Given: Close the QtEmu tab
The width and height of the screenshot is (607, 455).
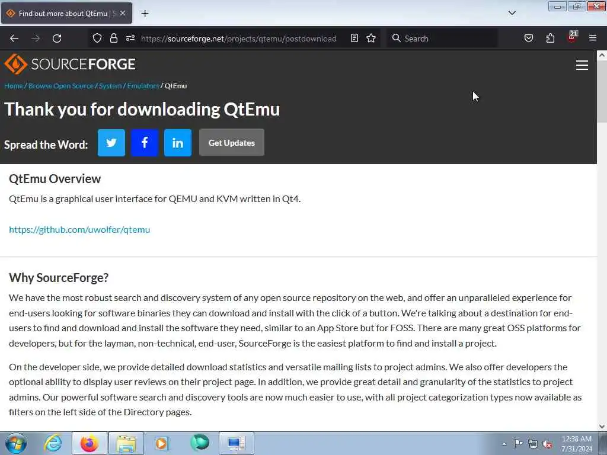Looking at the screenshot, I should click(x=123, y=13).
